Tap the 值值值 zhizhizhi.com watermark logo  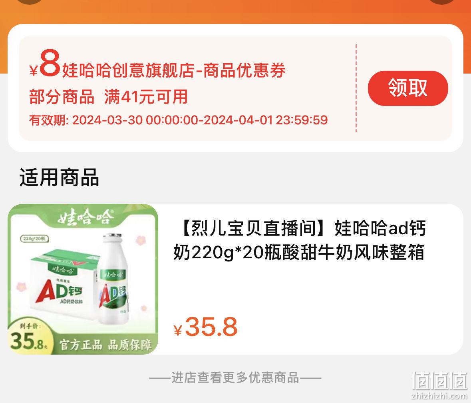[439, 385]
